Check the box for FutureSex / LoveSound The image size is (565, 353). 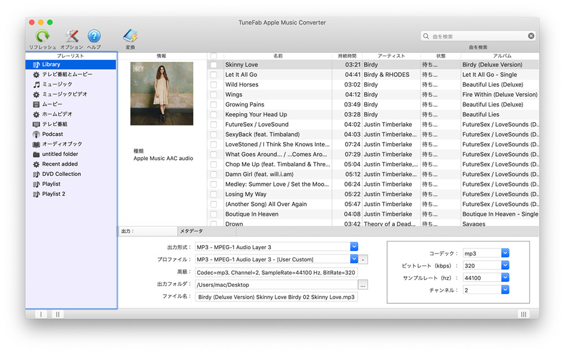214,124
